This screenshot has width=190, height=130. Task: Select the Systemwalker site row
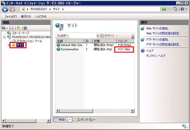95,49
